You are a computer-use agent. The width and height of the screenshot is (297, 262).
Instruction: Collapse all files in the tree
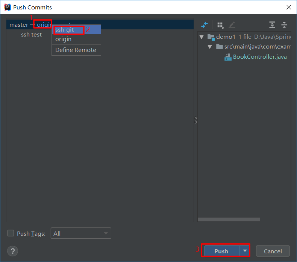click(284, 25)
